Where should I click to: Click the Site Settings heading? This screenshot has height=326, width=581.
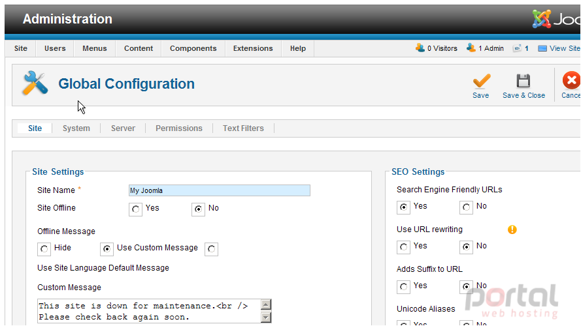click(x=58, y=172)
